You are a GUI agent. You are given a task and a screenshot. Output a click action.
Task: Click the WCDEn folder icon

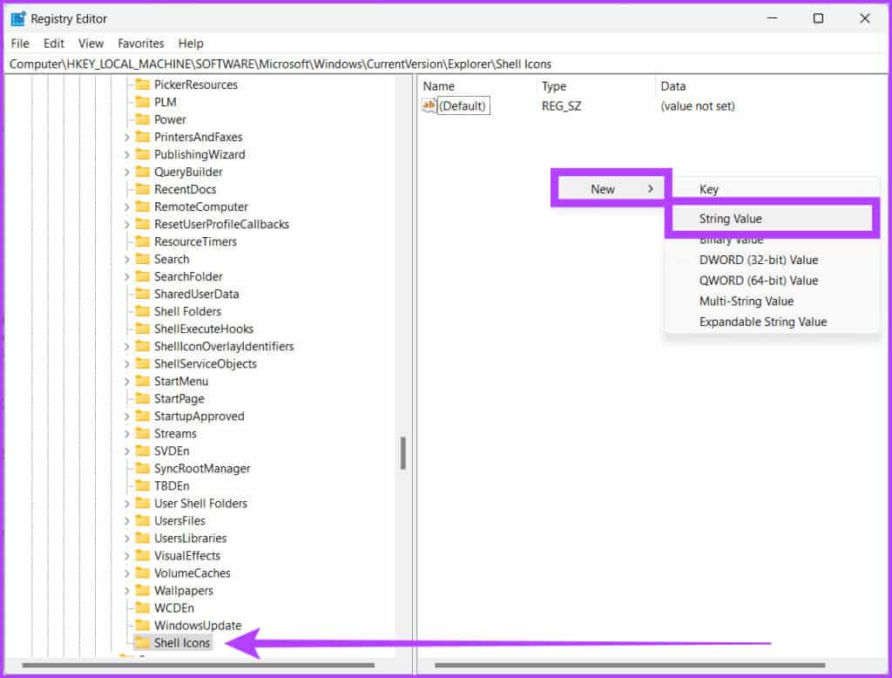coord(142,608)
